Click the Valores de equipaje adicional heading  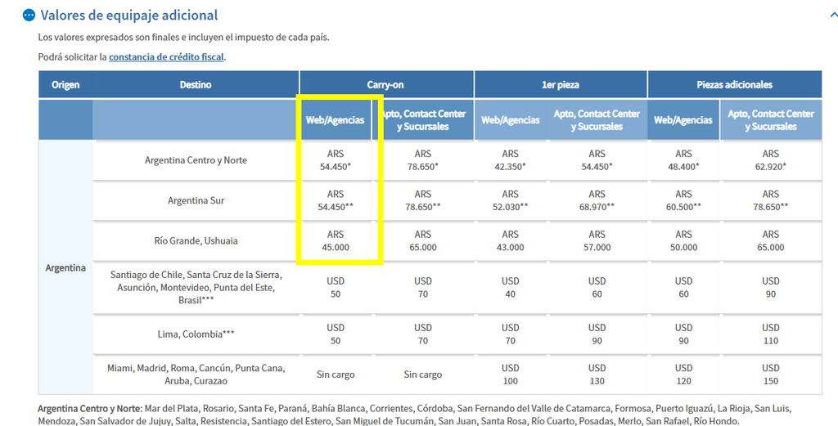coord(129,15)
